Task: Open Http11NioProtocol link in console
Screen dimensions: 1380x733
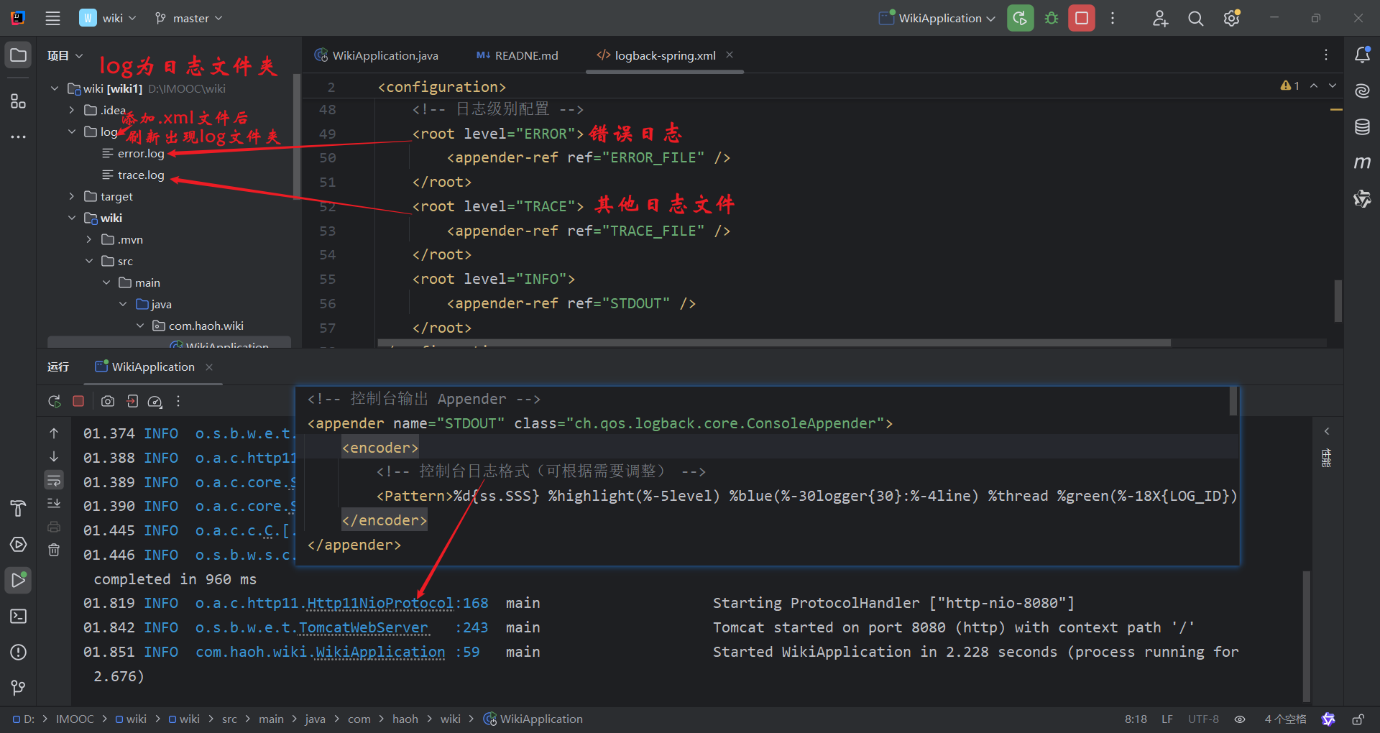Action: point(380,603)
